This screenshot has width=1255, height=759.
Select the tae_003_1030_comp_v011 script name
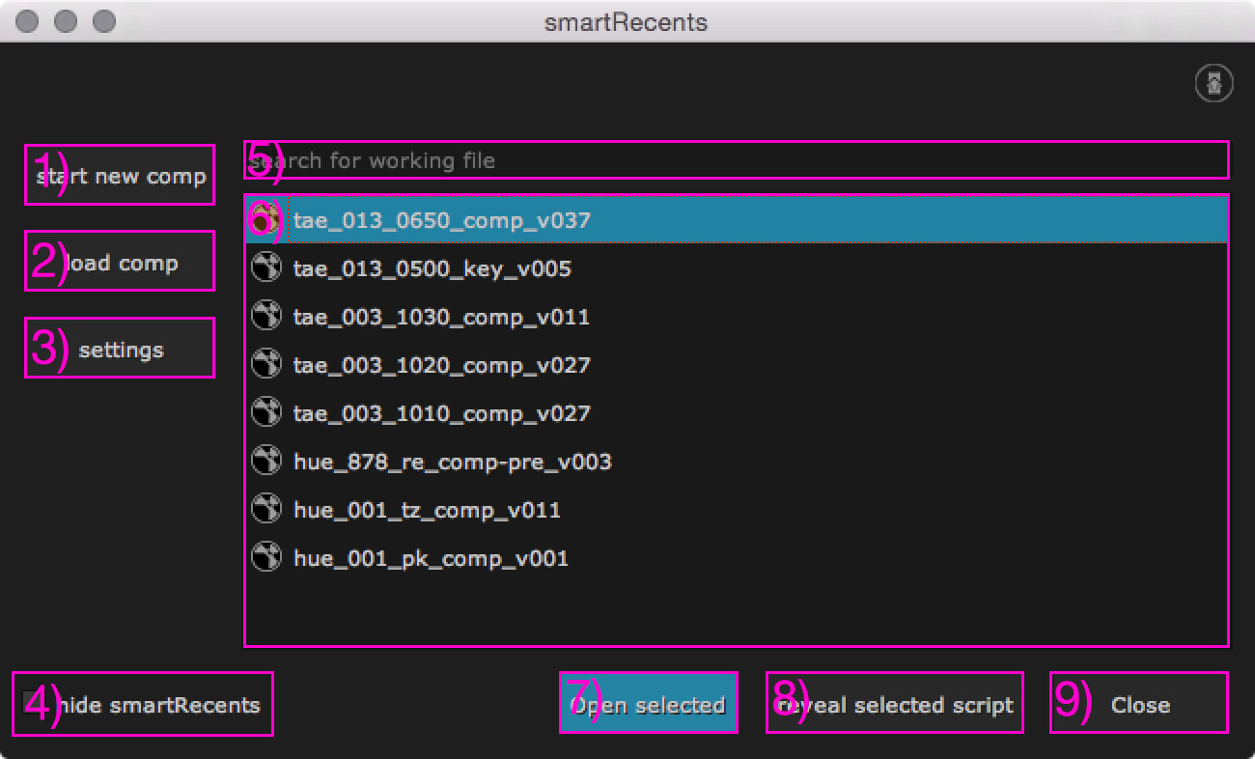(441, 317)
